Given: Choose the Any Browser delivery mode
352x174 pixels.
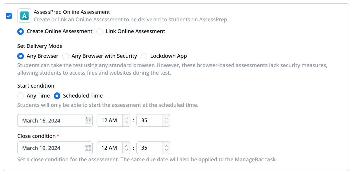Looking at the screenshot, I should coord(21,56).
